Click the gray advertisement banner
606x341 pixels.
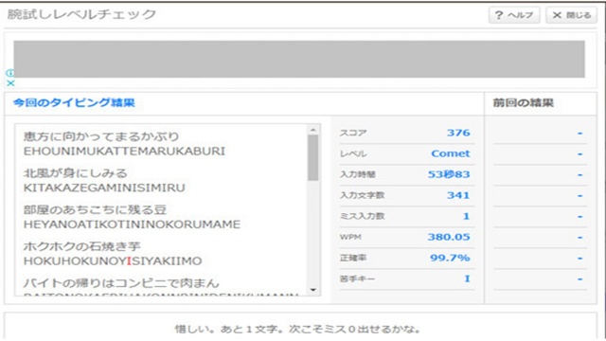(x=299, y=59)
